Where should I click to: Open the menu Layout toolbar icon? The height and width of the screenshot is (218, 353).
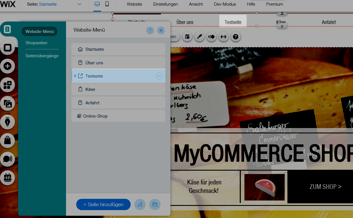point(187,37)
